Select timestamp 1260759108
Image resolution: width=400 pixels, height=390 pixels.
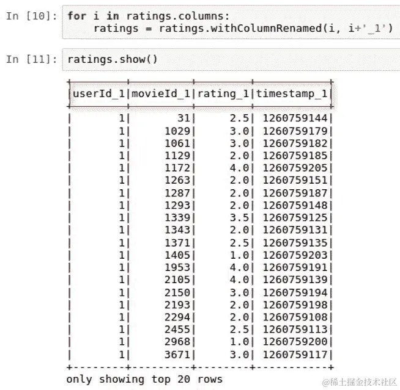[x=295, y=317]
